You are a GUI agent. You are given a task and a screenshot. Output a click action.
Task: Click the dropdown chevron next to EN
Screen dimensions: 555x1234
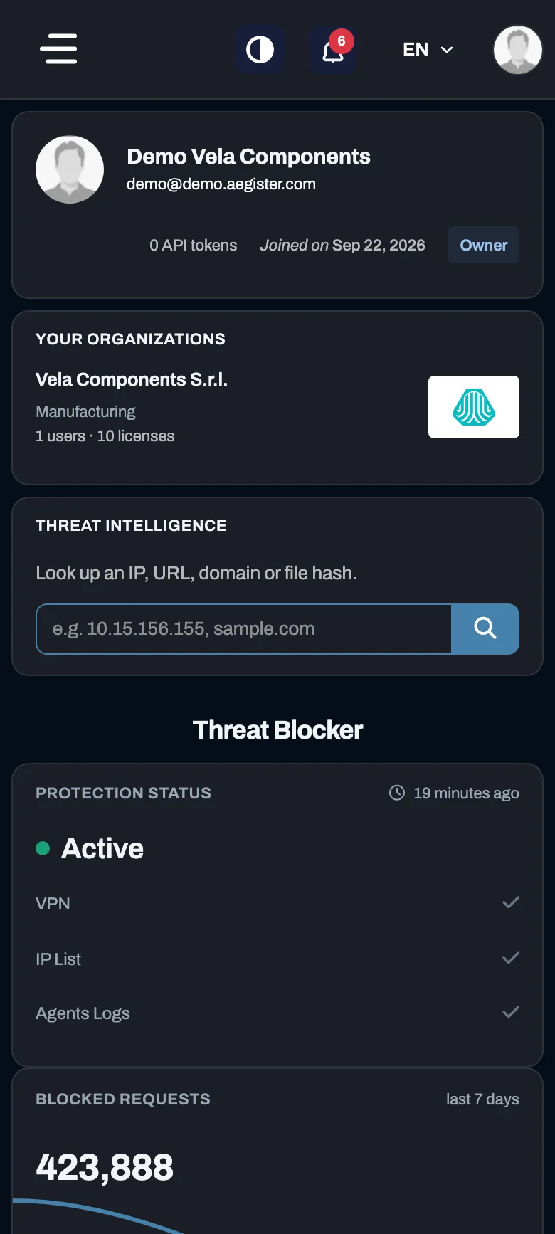coord(447,50)
